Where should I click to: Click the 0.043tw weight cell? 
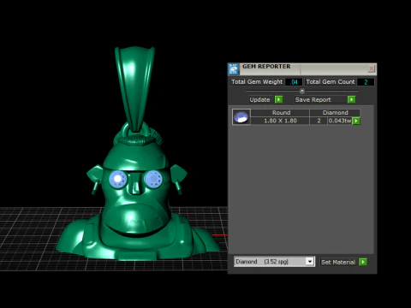tap(340, 121)
